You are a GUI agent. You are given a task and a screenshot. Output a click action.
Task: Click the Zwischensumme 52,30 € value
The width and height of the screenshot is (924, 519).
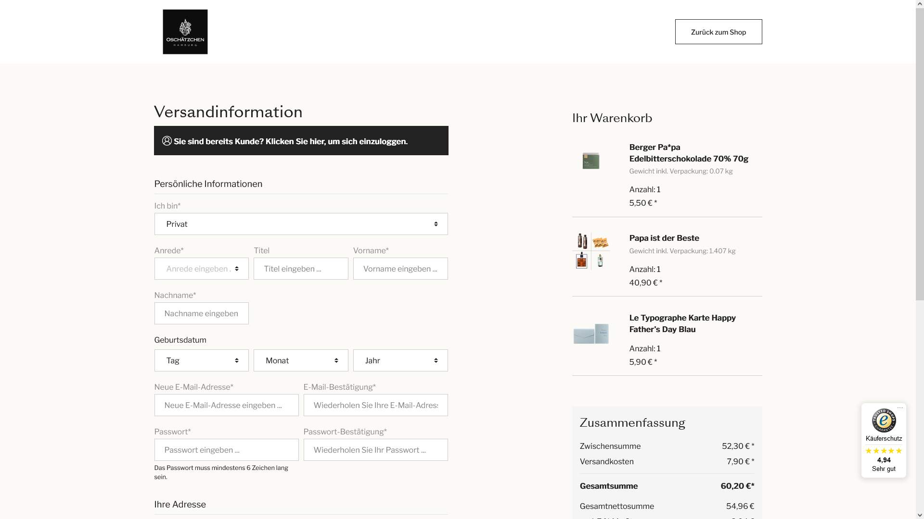(x=738, y=446)
